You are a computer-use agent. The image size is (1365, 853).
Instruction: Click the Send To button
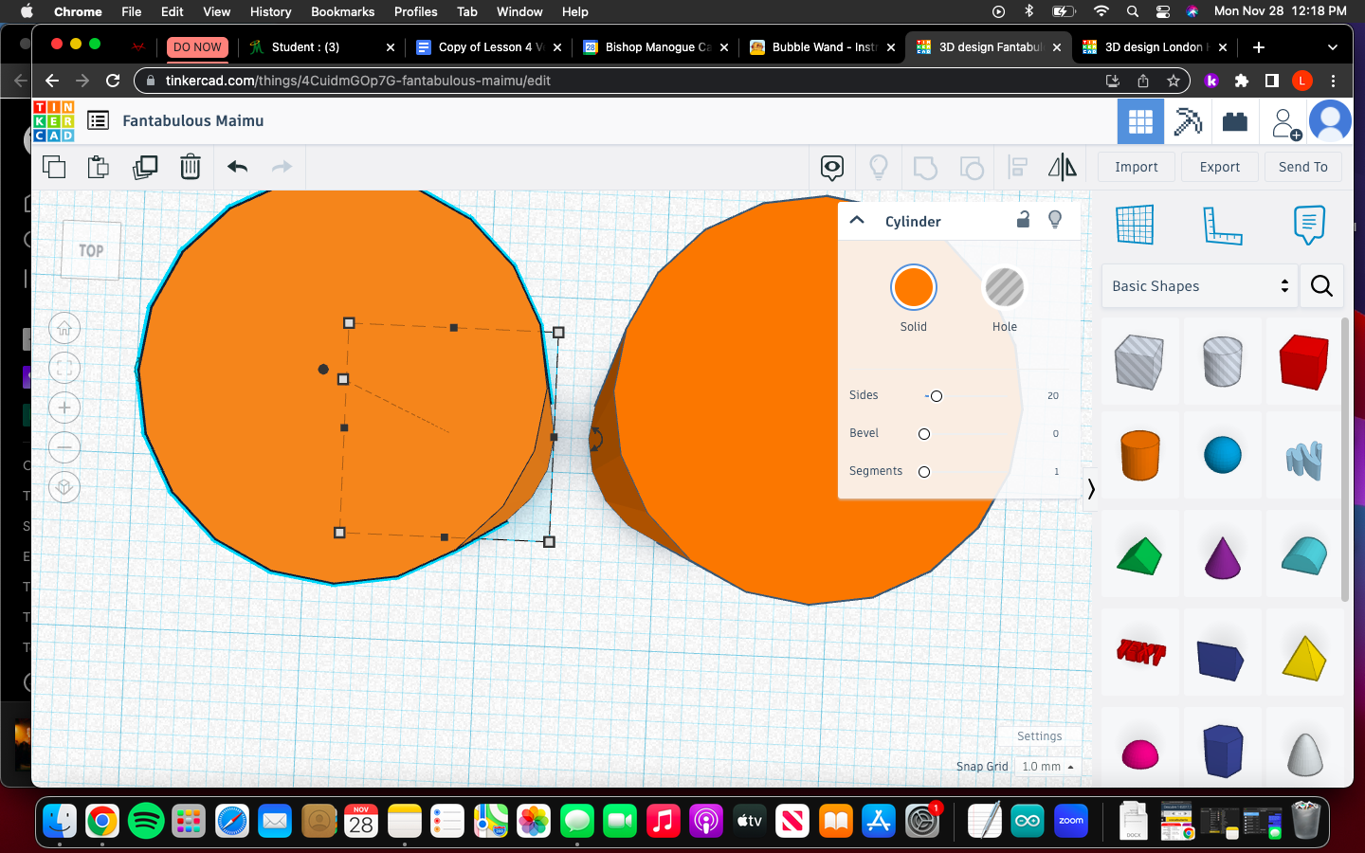[1303, 167]
